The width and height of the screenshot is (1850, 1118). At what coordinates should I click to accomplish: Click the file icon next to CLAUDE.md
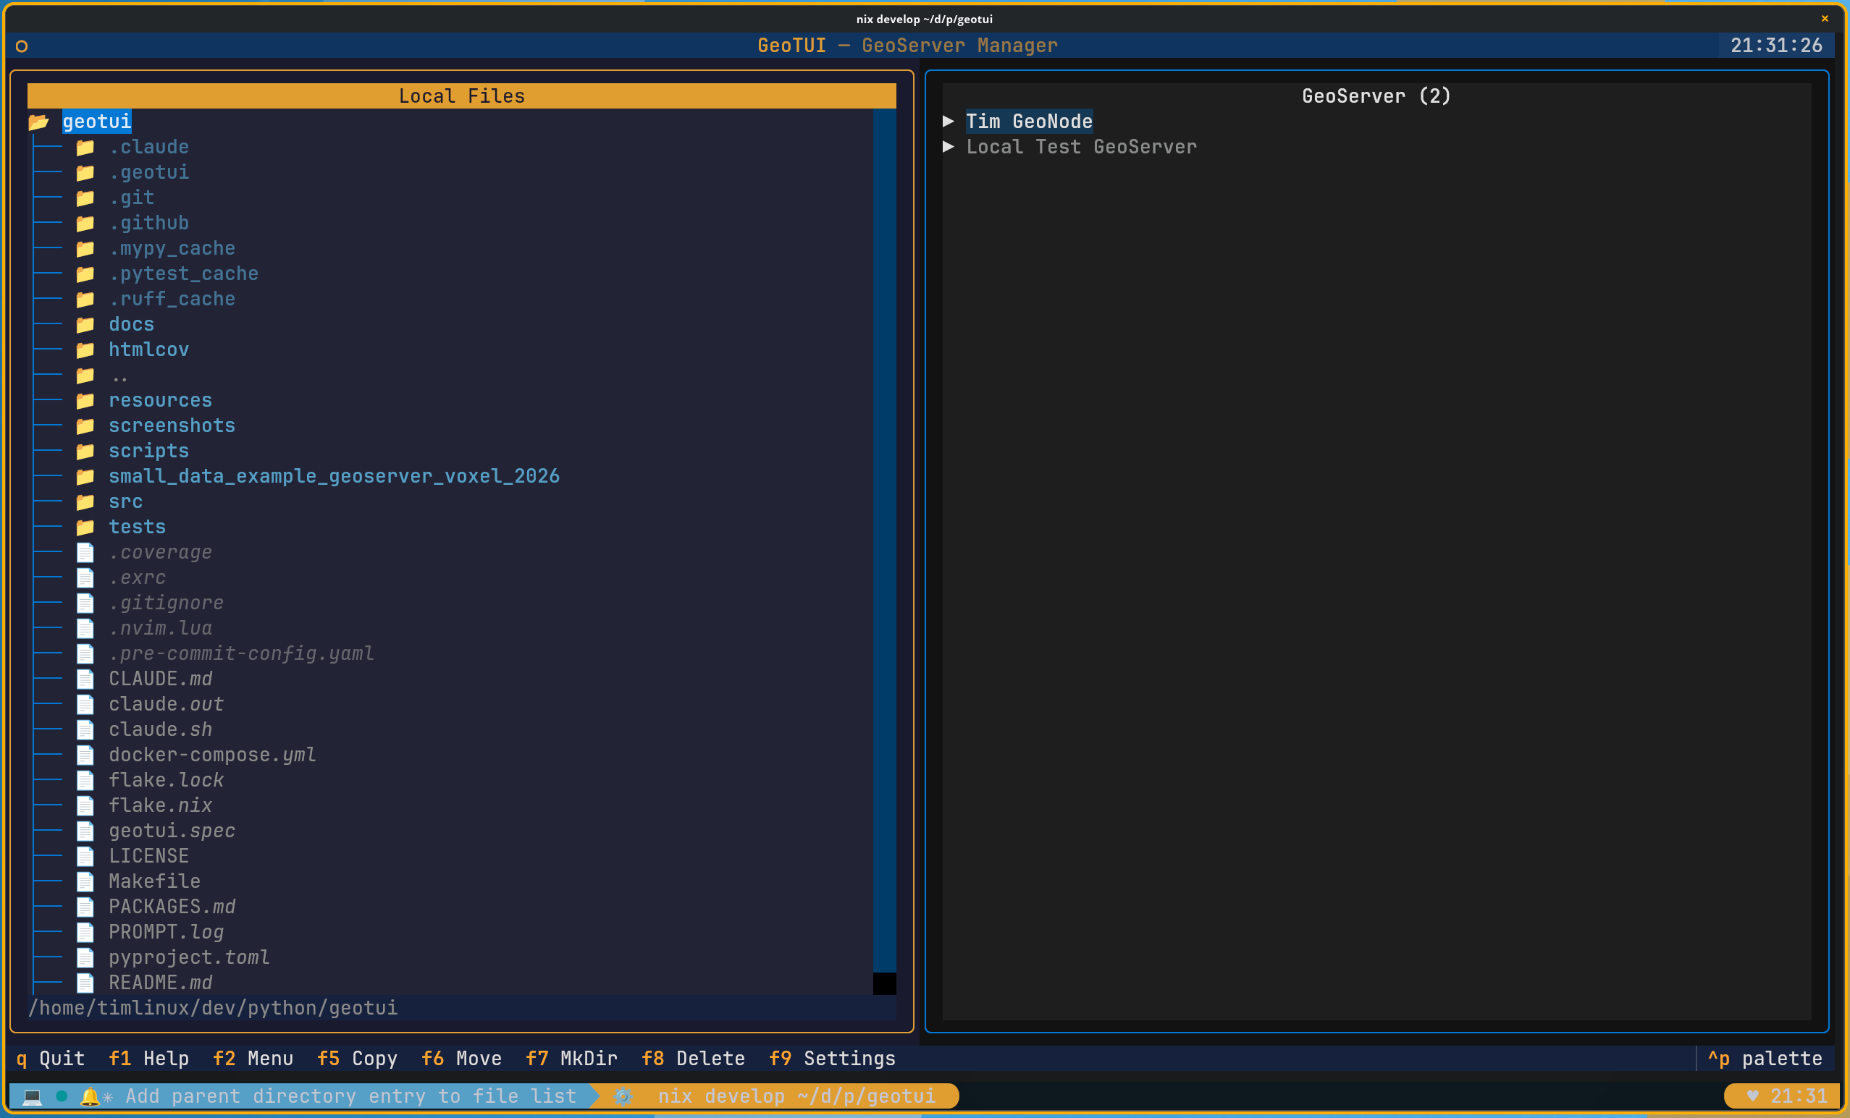pos(85,679)
